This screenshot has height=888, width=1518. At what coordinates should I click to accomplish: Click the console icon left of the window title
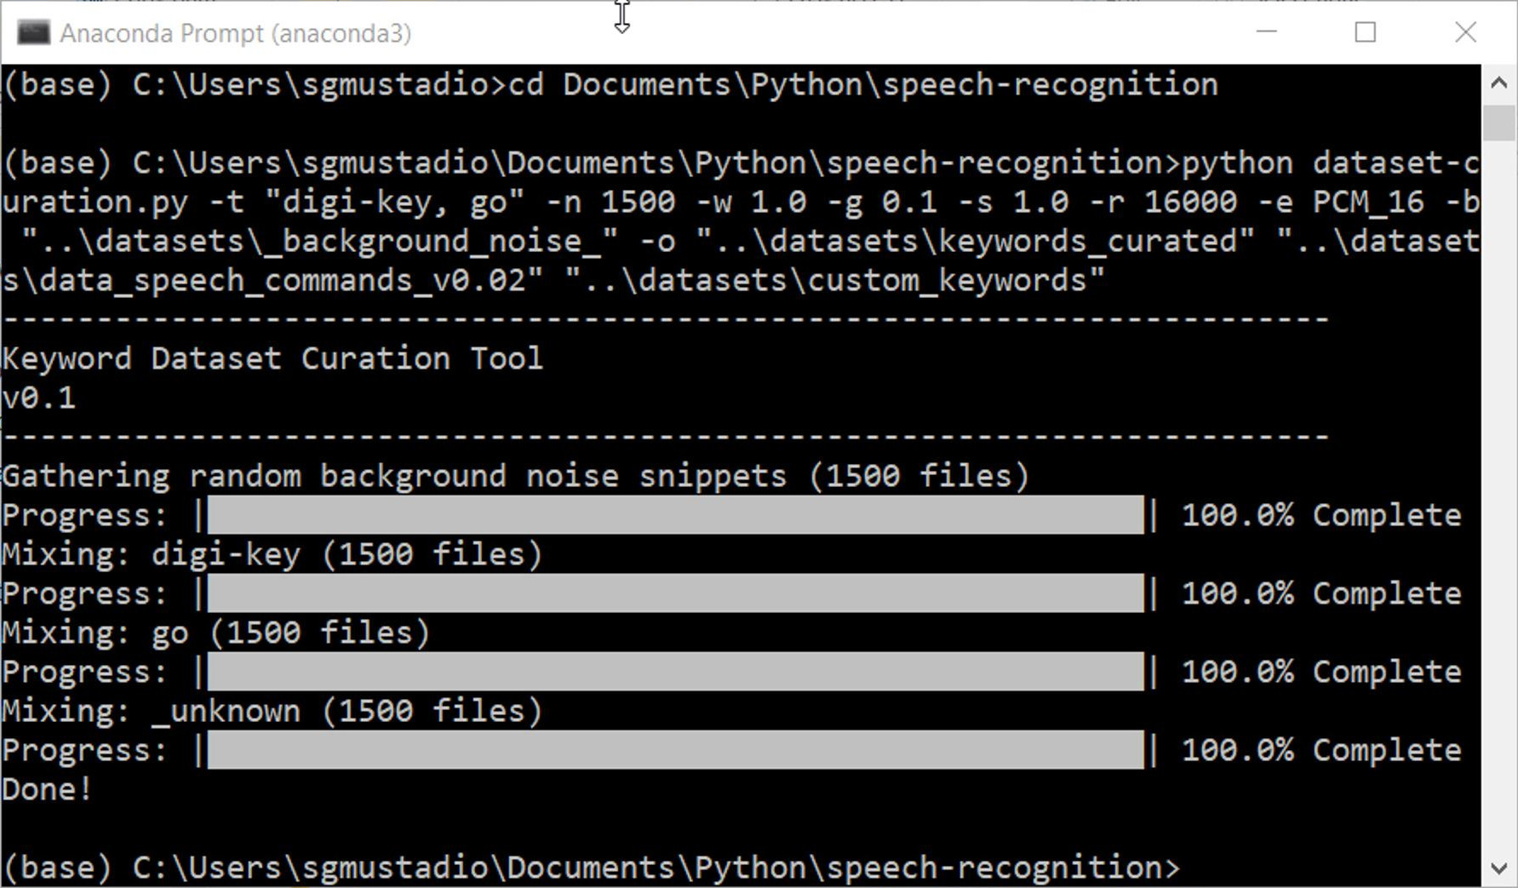point(32,32)
